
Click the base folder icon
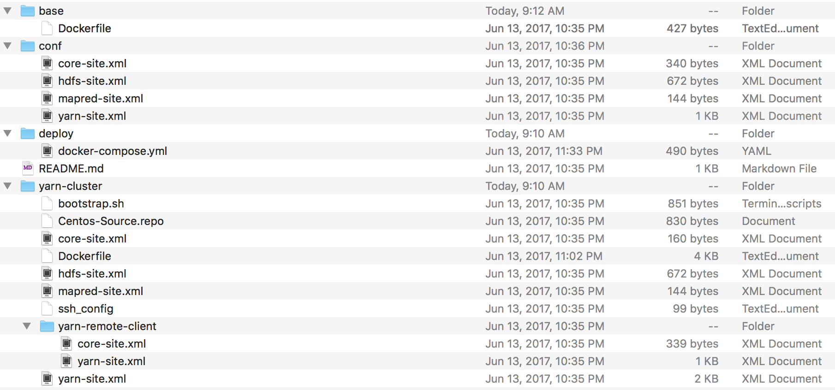[28, 11]
